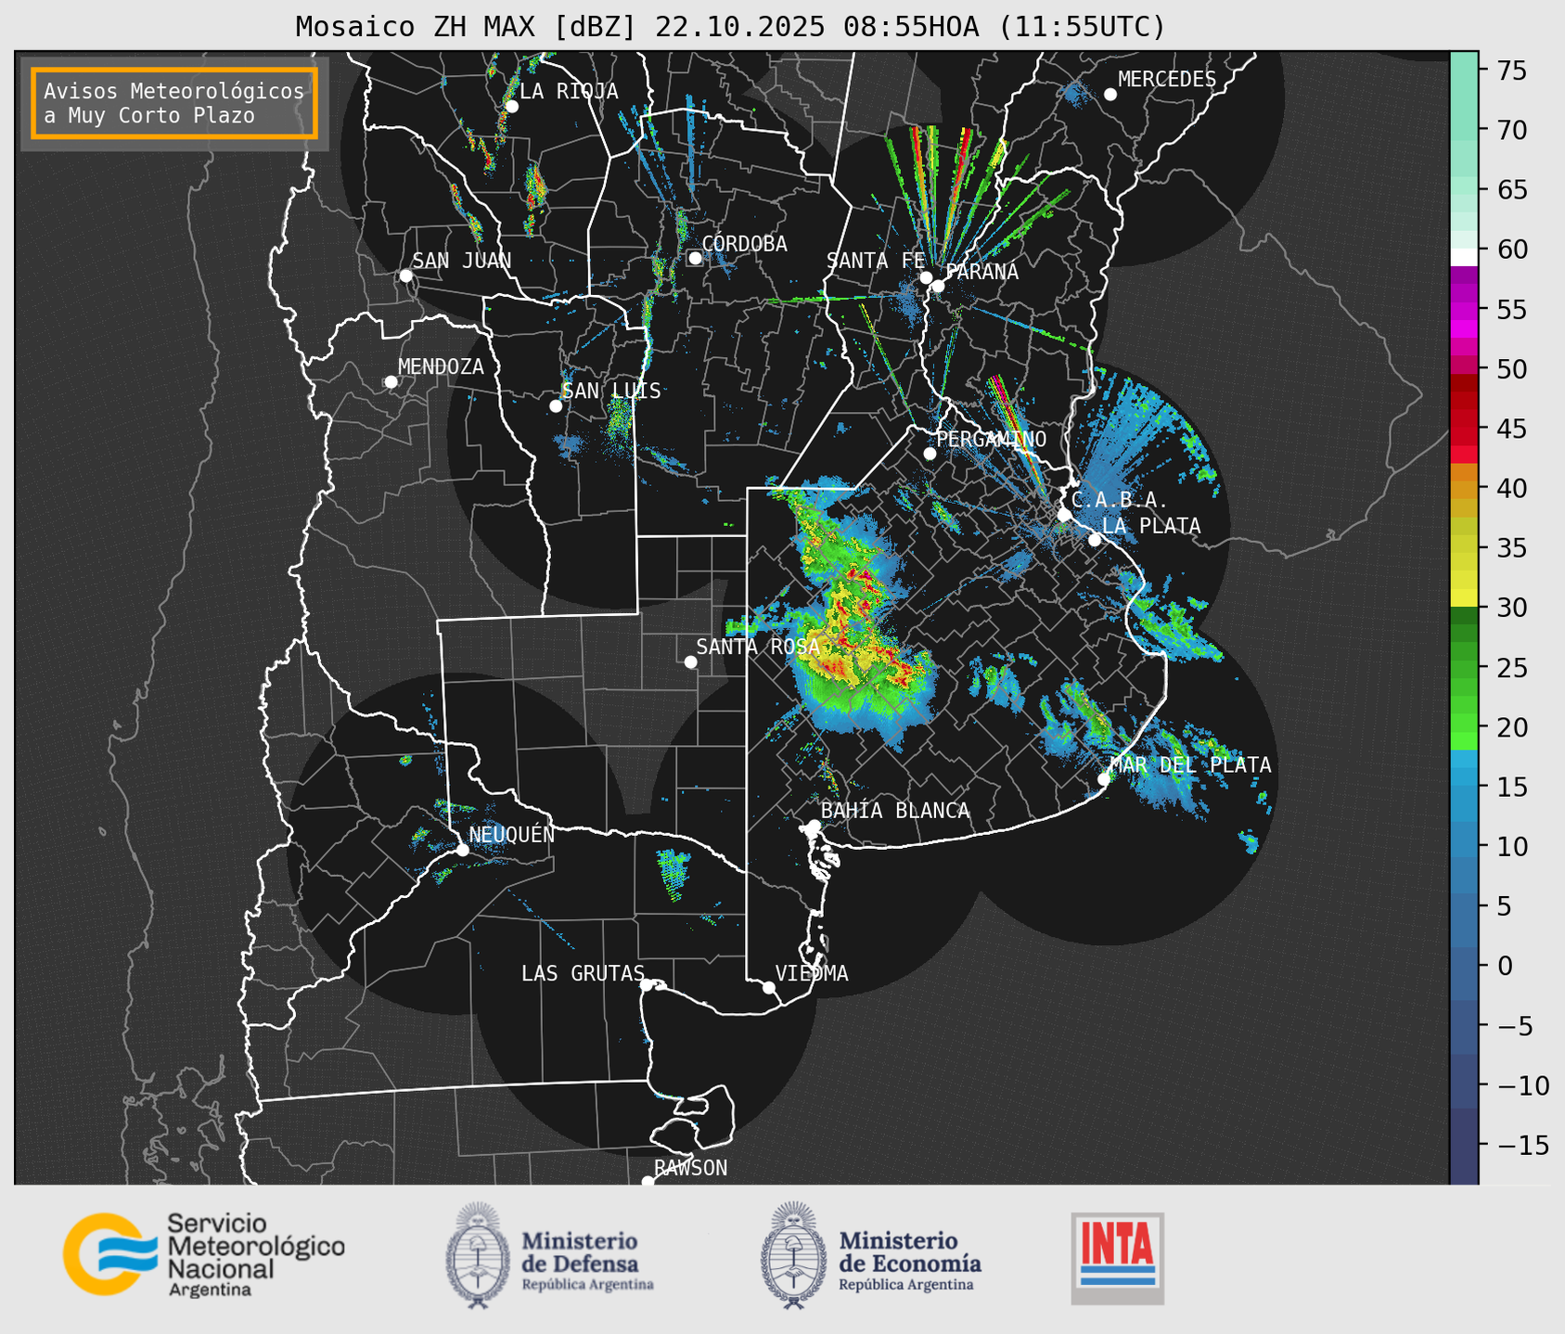Select the Santa Rosa city marker dot
Image resolution: width=1565 pixels, height=1334 pixels.
[x=690, y=661]
